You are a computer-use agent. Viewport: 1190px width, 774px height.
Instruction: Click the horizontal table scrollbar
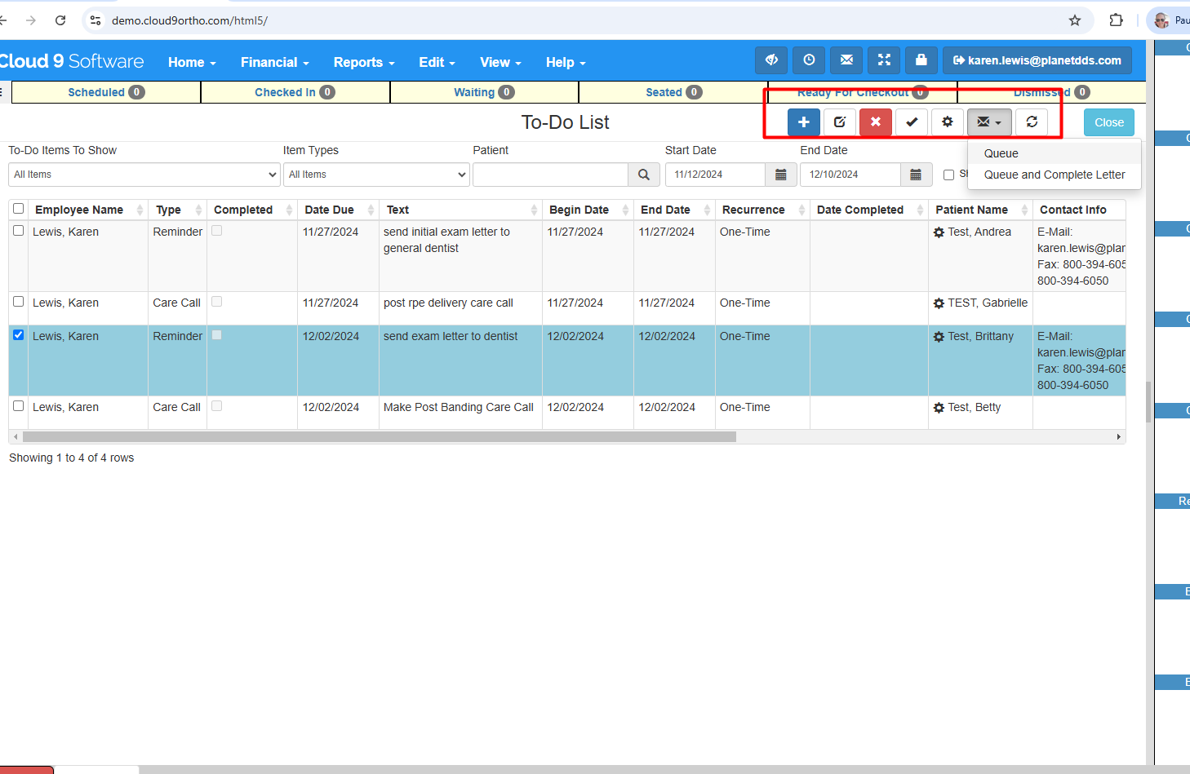pos(380,437)
